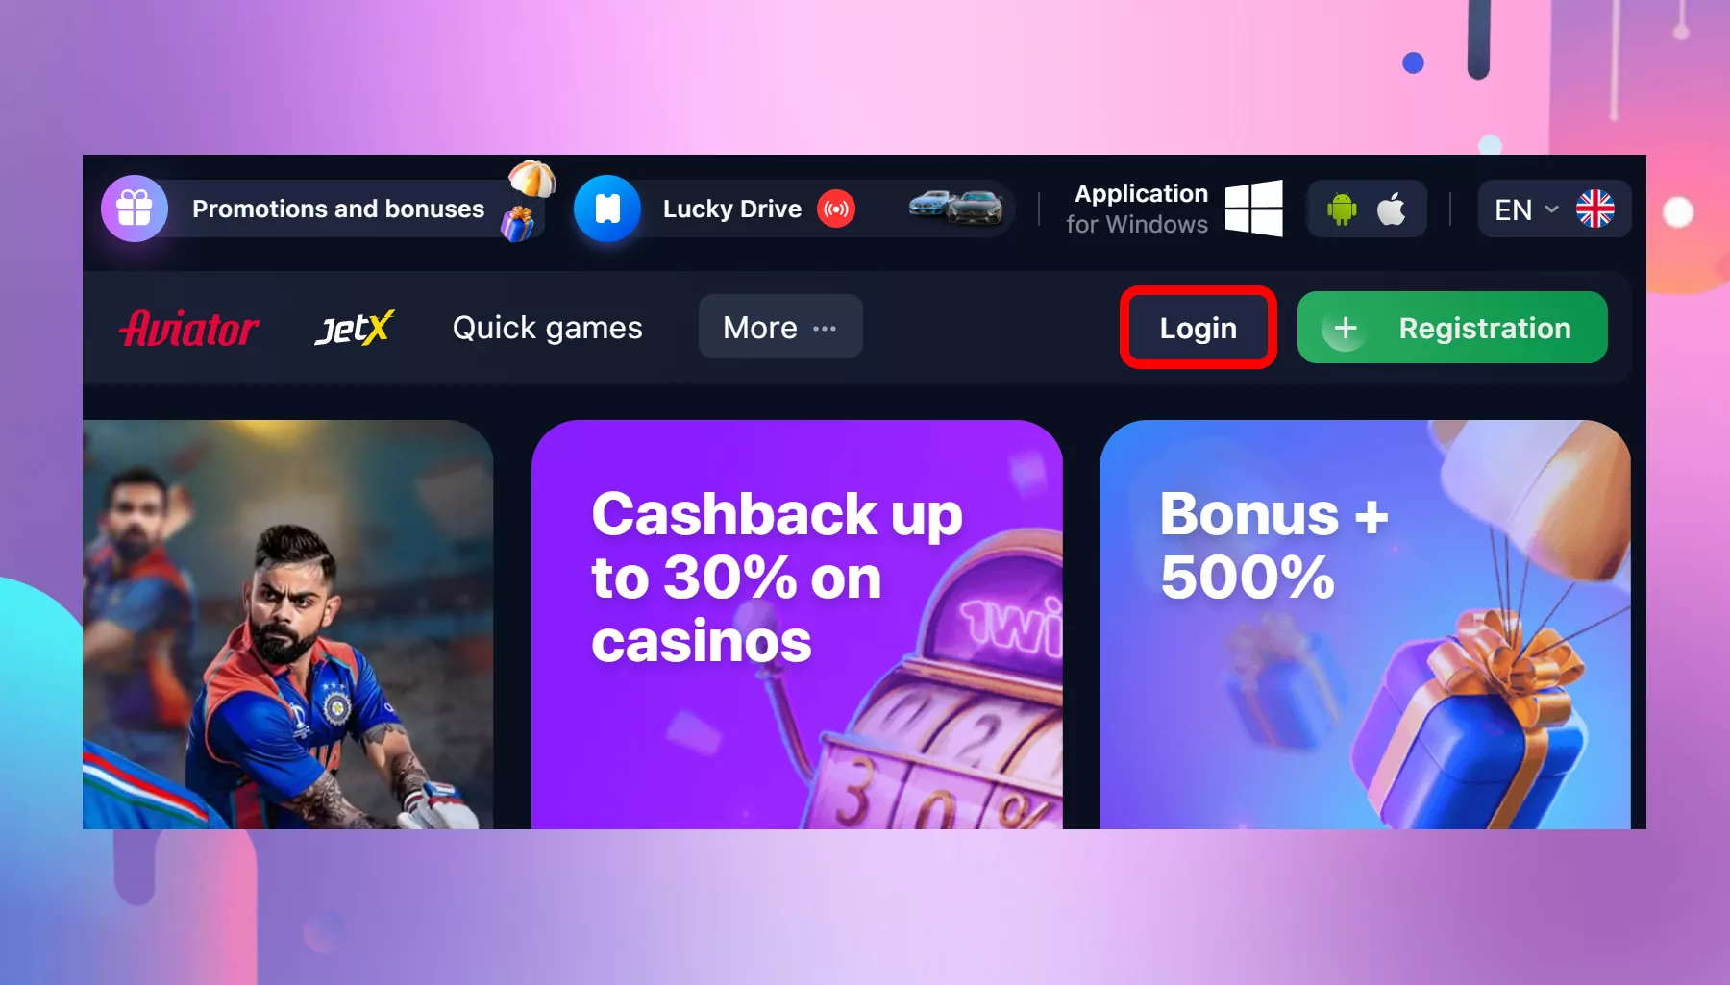Click the plus icon on Registration
The height and width of the screenshot is (985, 1730).
(1346, 328)
